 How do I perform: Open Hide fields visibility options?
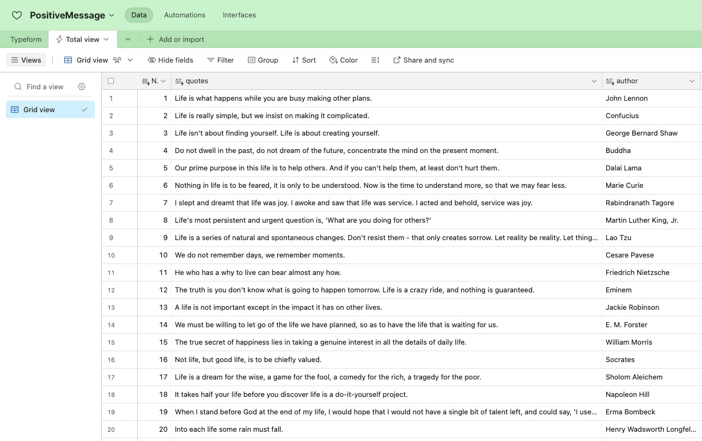pos(170,60)
